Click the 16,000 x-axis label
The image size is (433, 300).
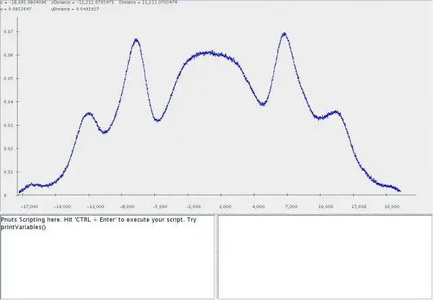[x=392, y=207]
